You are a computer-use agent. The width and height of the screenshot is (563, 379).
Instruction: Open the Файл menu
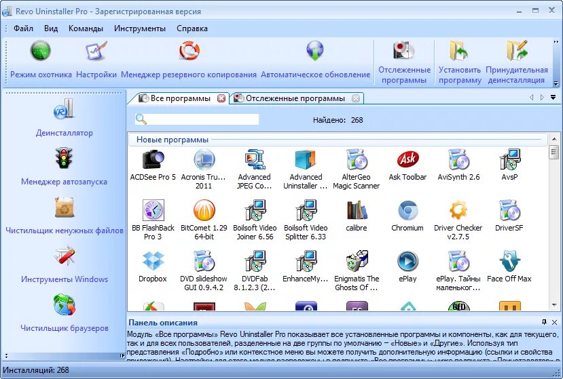pos(23,28)
